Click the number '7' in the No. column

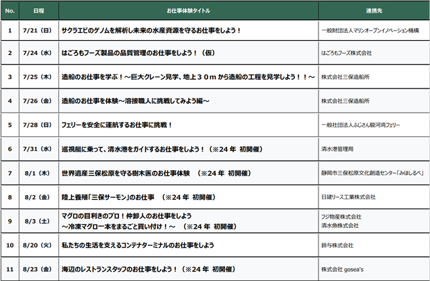[x=10, y=173]
